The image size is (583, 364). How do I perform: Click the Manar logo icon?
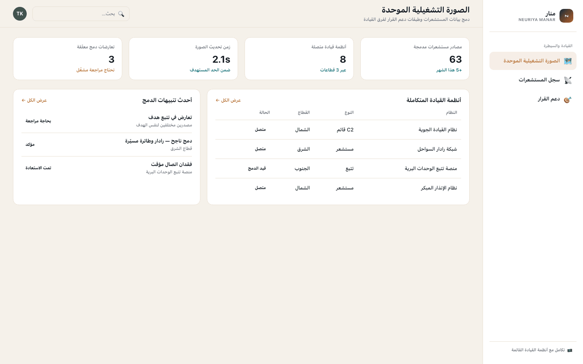click(566, 16)
